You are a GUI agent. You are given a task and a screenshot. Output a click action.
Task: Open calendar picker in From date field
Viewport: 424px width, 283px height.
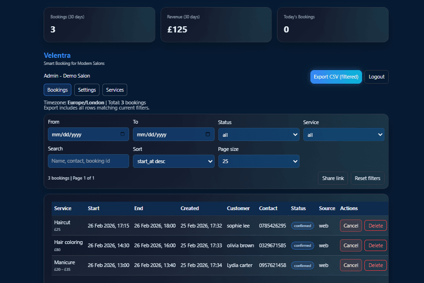point(123,134)
